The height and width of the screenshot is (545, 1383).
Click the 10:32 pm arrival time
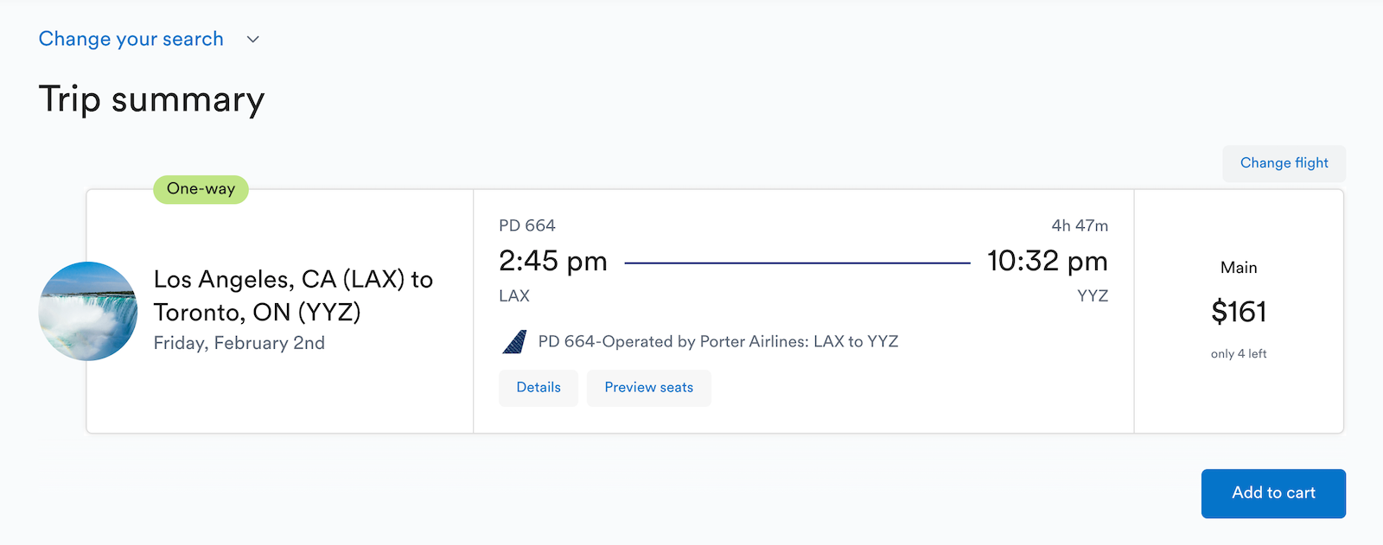coord(1047,261)
